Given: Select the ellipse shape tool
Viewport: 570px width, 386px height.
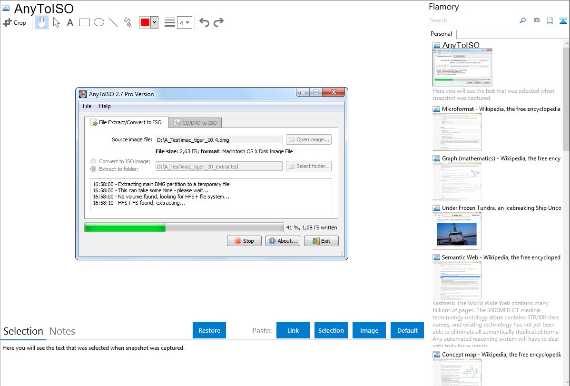Looking at the screenshot, I should [99, 22].
